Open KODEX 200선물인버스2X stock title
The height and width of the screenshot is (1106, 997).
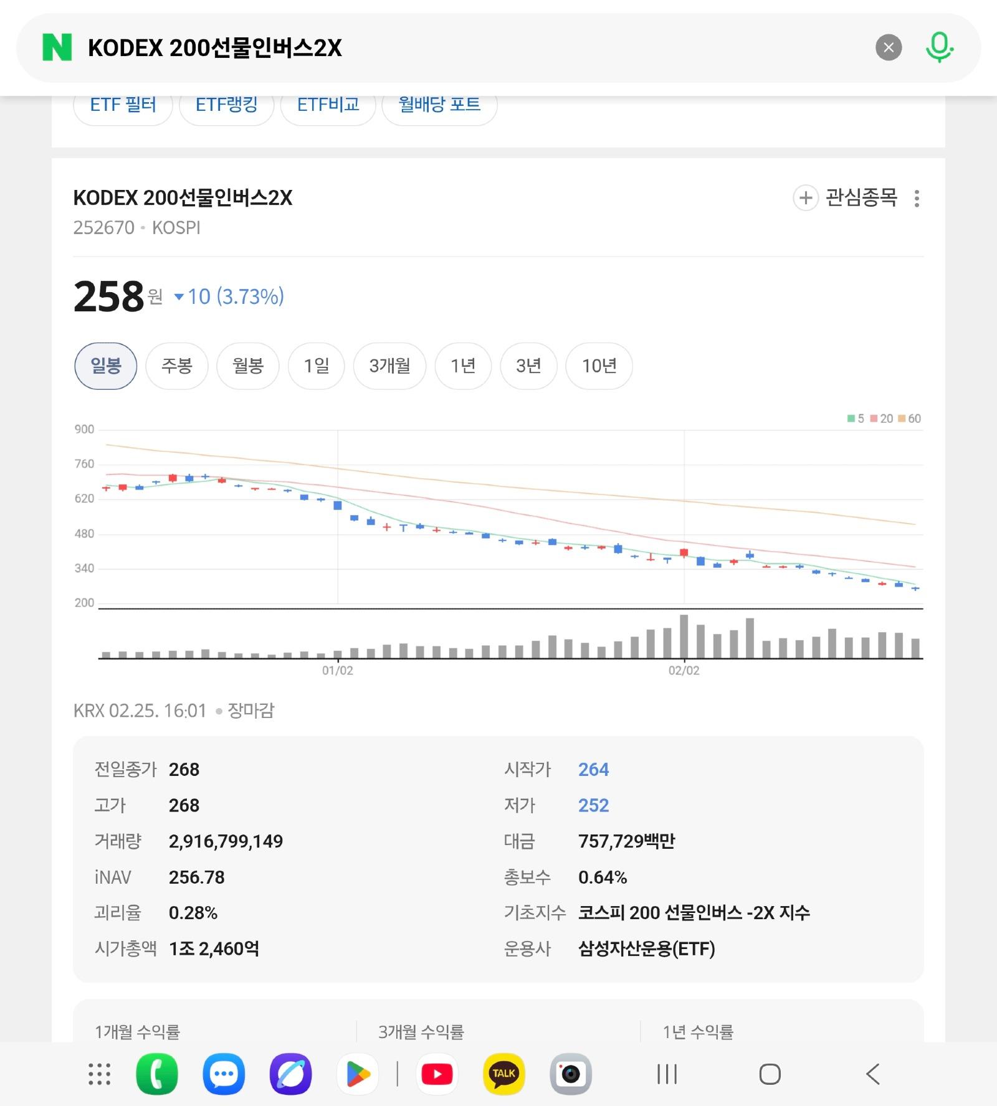coord(183,198)
